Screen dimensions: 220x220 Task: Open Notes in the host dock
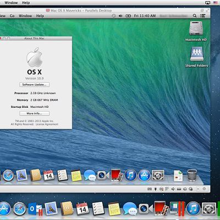114,209
